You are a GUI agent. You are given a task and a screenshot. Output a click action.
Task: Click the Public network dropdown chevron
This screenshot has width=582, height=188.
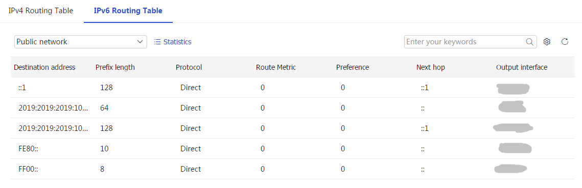(140, 42)
